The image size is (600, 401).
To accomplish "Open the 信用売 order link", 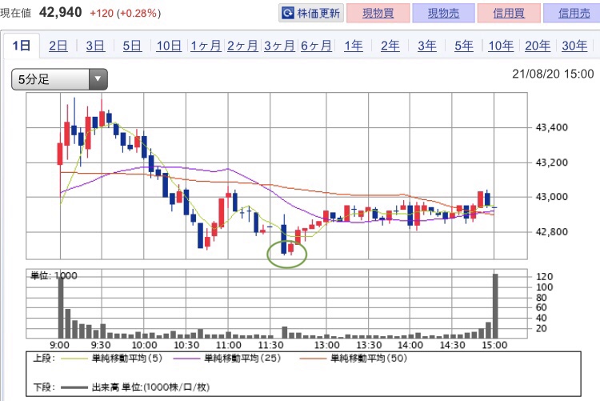I will 572,14.
